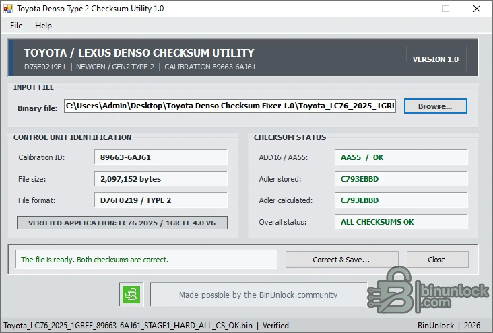
Task: Close the Checksum Utility window via title bar X
Action: tap(477, 9)
